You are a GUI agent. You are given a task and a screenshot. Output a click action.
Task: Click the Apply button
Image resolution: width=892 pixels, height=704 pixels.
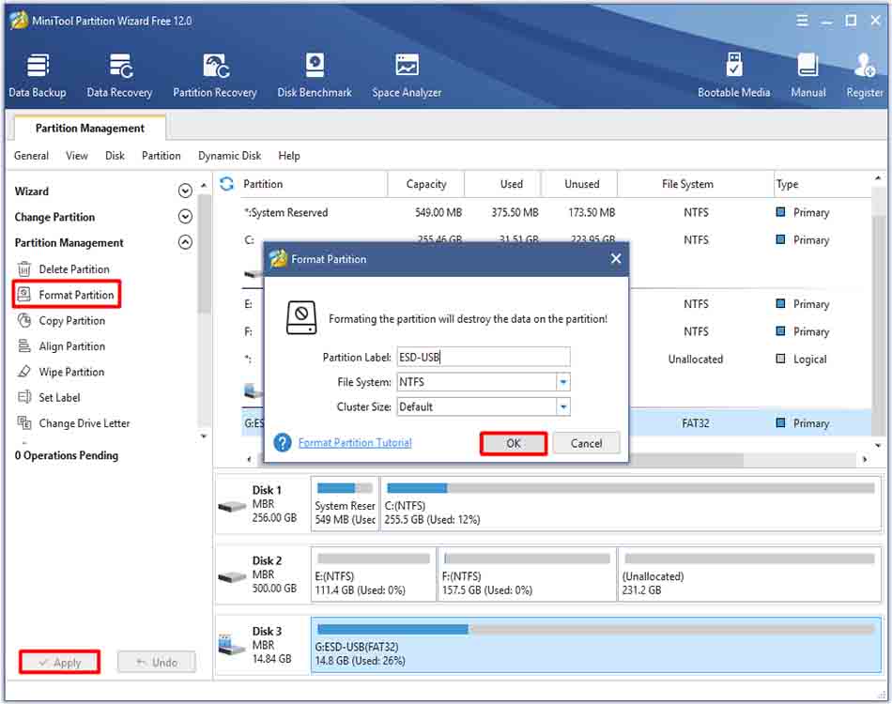[x=60, y=662]
